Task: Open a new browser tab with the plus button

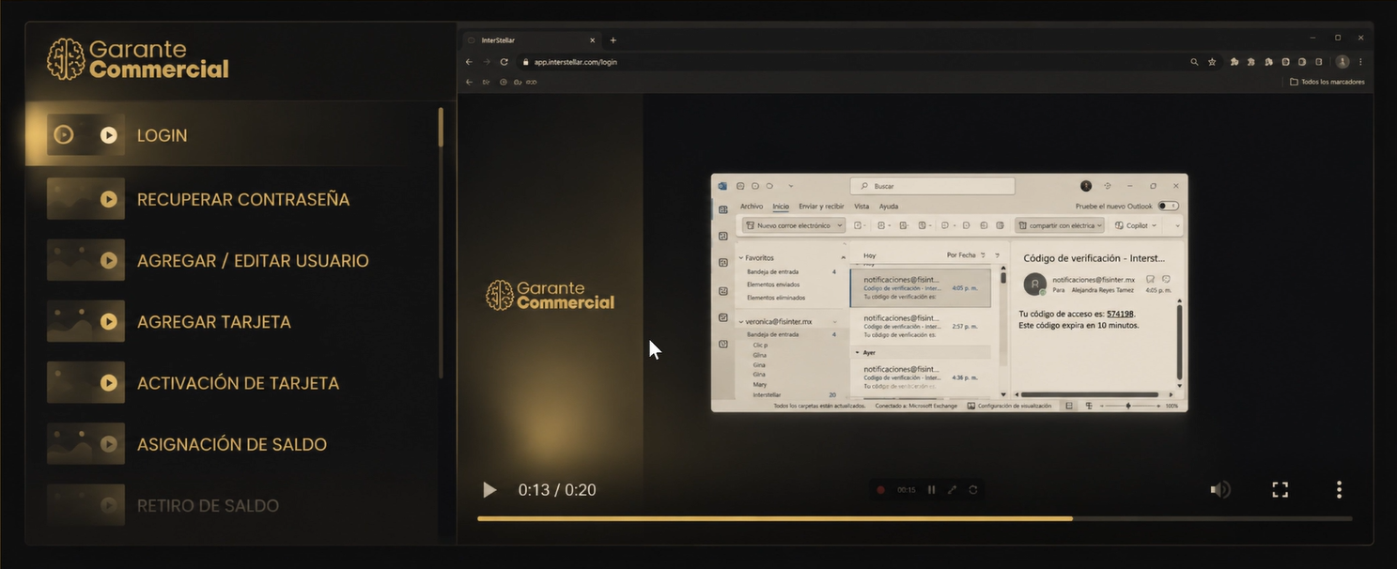Action: click(x=613, y=40)
